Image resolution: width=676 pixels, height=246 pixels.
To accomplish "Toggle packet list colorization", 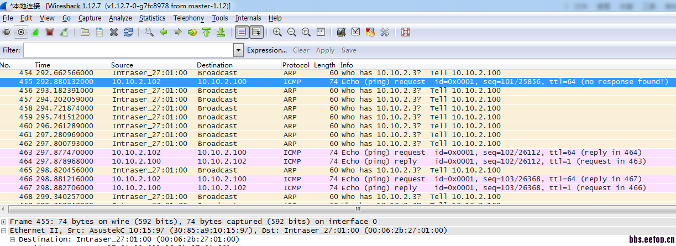I will pyautogui.click(x=242, y=32).
